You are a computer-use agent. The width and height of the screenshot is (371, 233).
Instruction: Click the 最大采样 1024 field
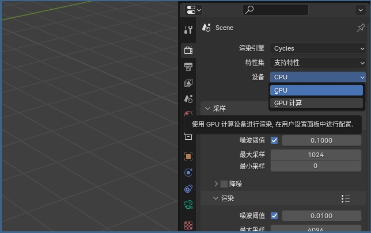[316, 155]
